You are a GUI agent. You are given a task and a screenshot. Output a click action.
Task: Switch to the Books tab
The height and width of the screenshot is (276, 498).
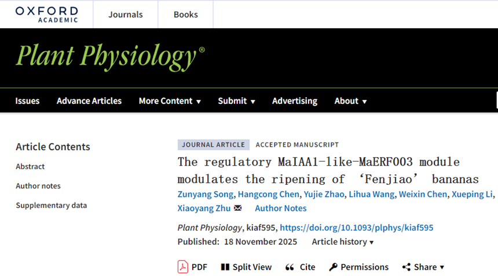point(185,14)
